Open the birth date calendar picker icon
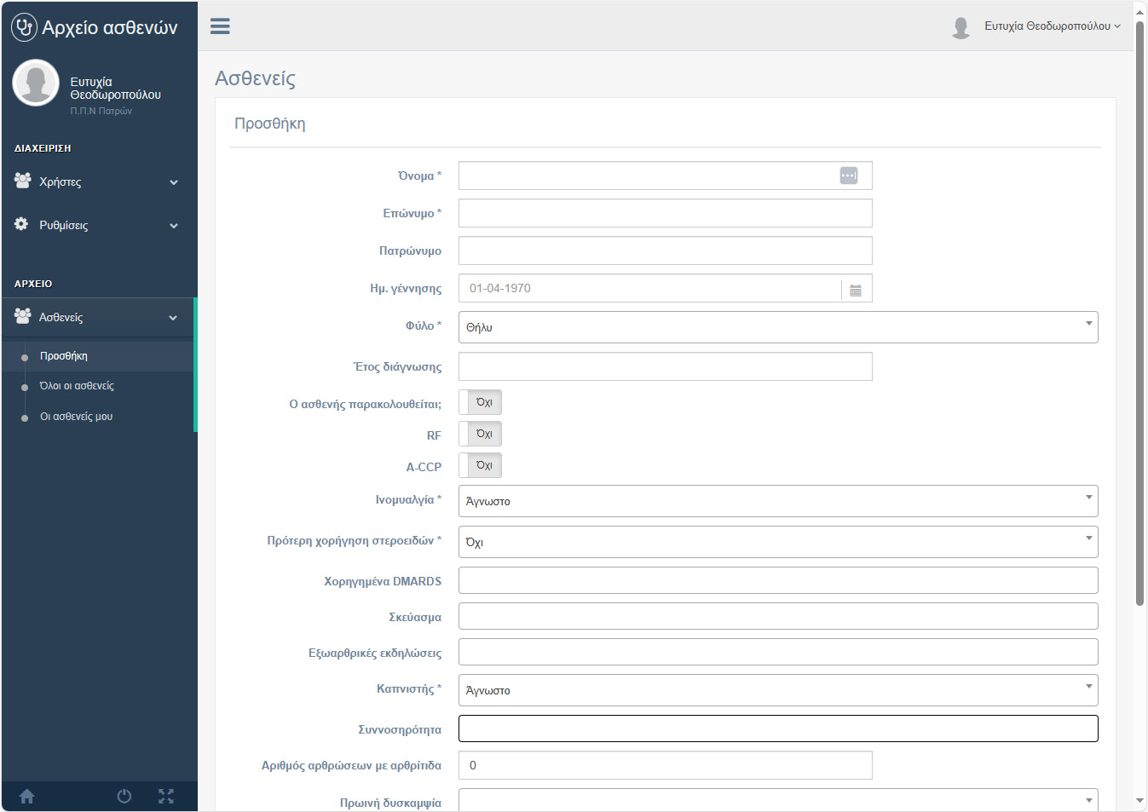This screenshot has width=1148, height=812. coord(856,290)
